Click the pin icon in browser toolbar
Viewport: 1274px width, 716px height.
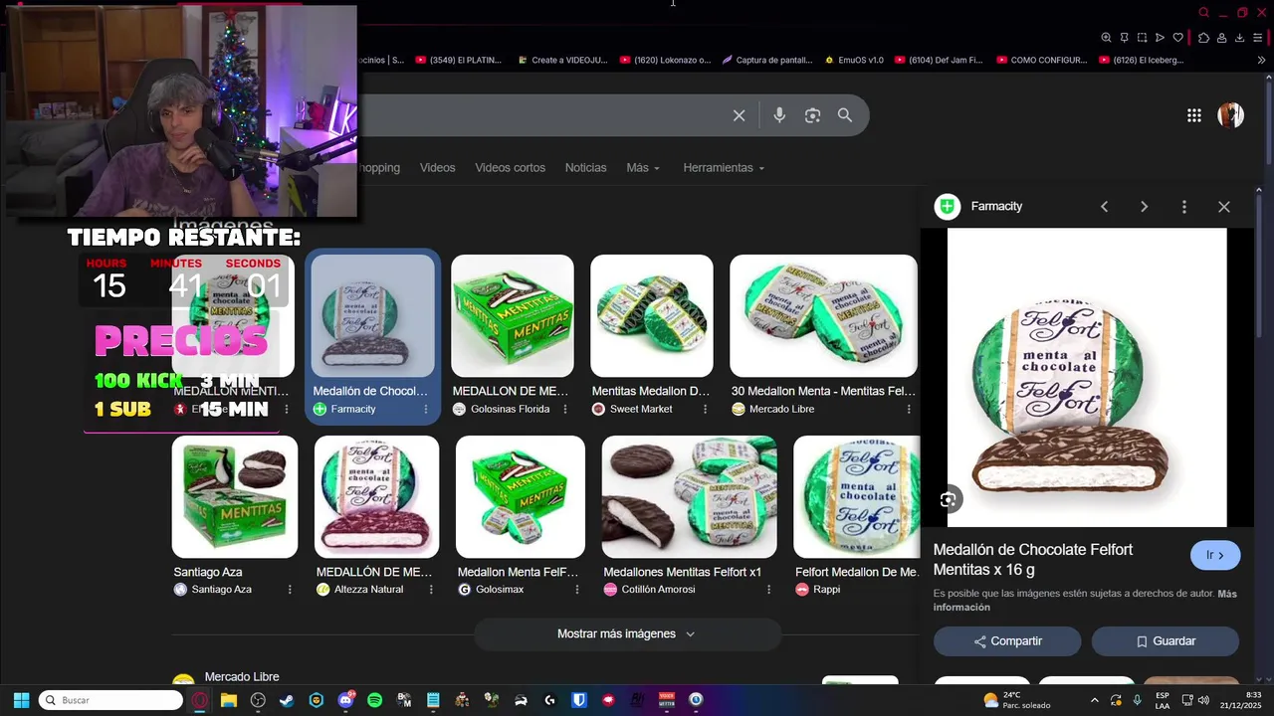(1124, 38)
